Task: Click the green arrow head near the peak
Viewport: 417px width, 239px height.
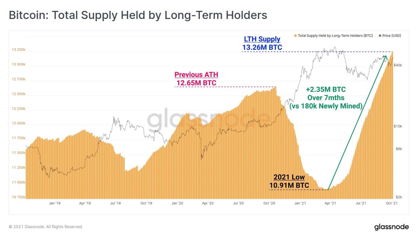Action: (385, 57)
